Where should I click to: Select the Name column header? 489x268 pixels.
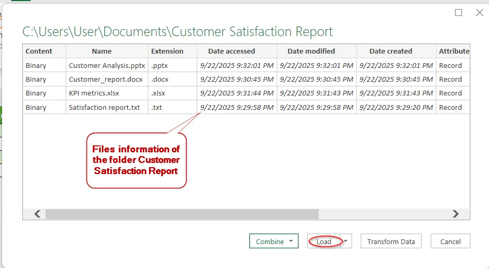[107, 51]
